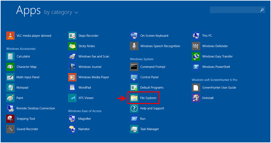
Task: Open the On-Screen Keyboard icon
Action: pos(134,36)
